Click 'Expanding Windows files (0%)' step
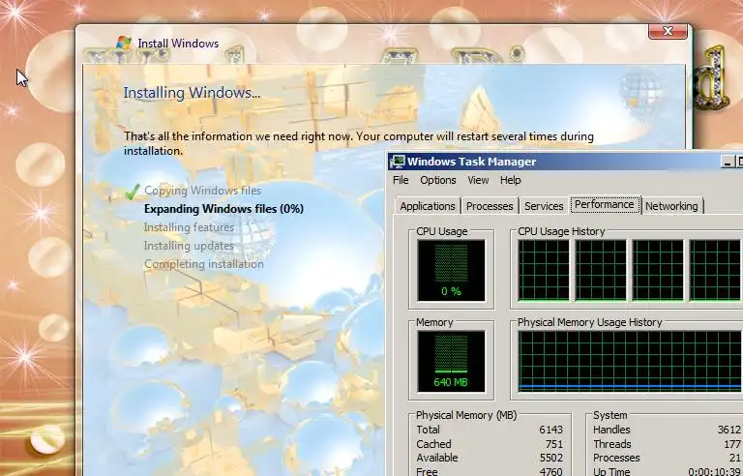 click(223, 209)
